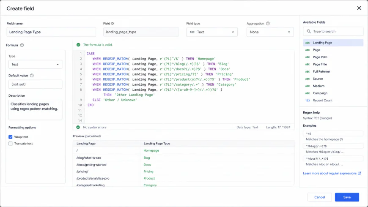Toggle the Wrap text checkbox
This screenshot has height=207, width=368.
click(10, 137)
